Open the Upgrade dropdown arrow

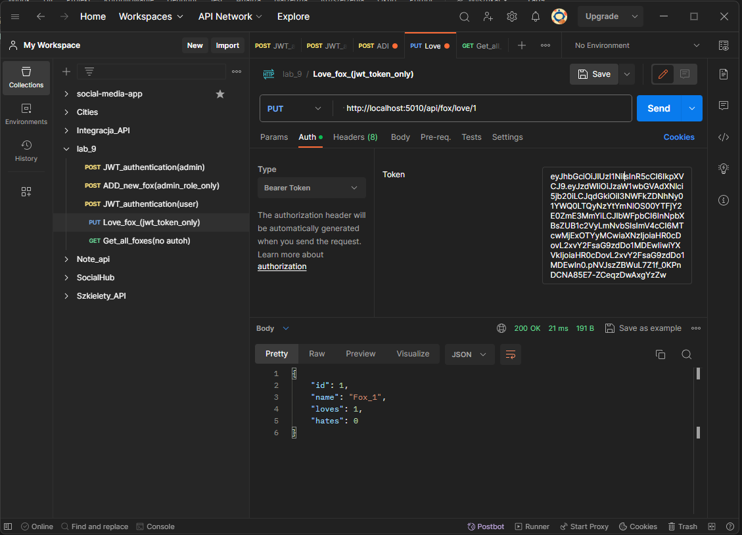635,16
